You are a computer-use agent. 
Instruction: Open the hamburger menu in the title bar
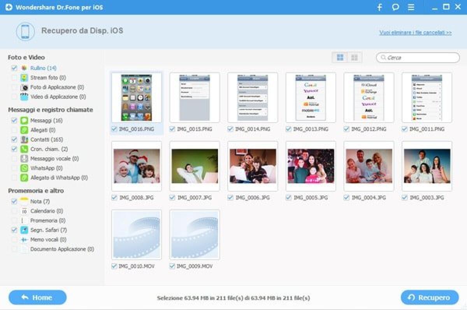[x=411, y=7]
